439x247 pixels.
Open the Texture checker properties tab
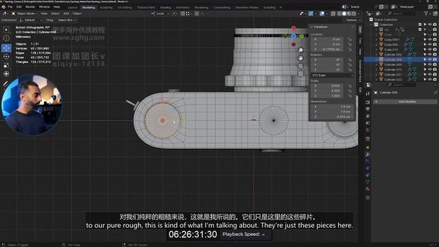368,198
